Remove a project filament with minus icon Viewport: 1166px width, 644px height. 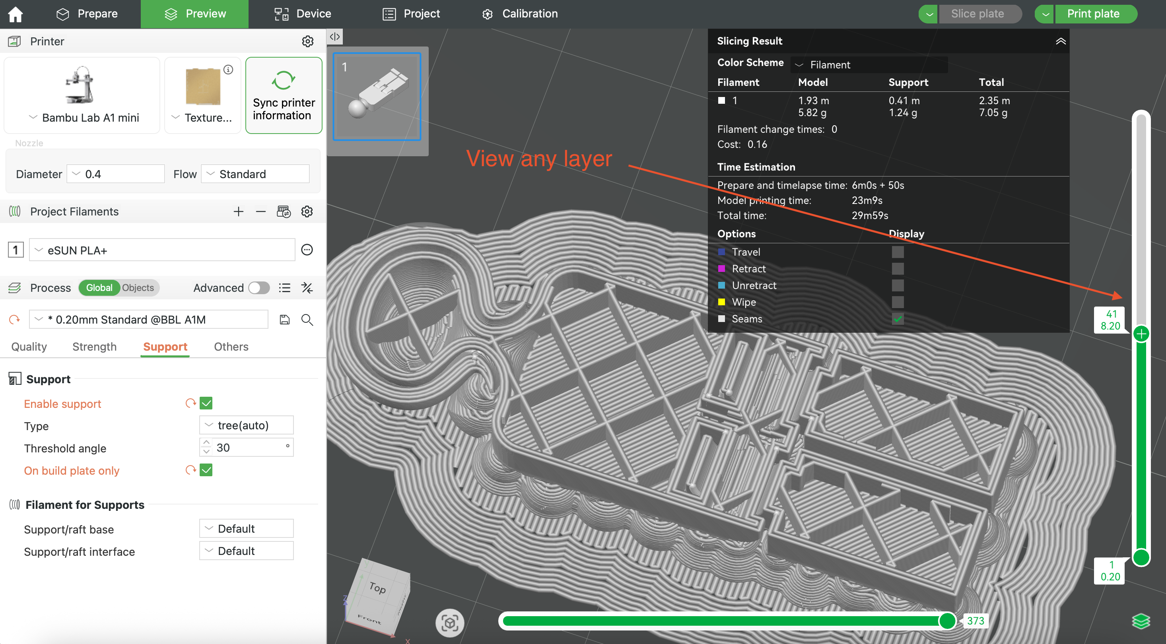click(261, 211)
